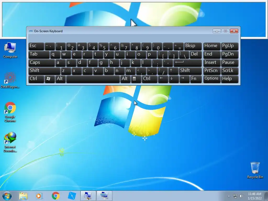The height and width of the screenshot is (201, 268).
Task: Click the Home key
Action: (212, 47)
